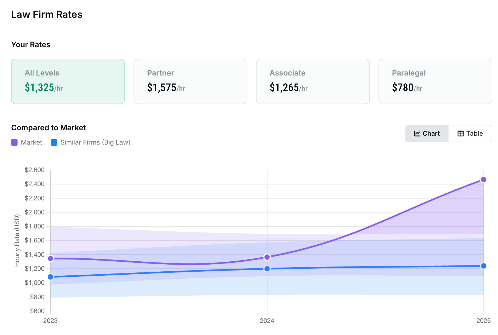Click the 2023 Market data point
This screenshot has height=335, width=498.
pyautogui.click(x=50, y=259)
